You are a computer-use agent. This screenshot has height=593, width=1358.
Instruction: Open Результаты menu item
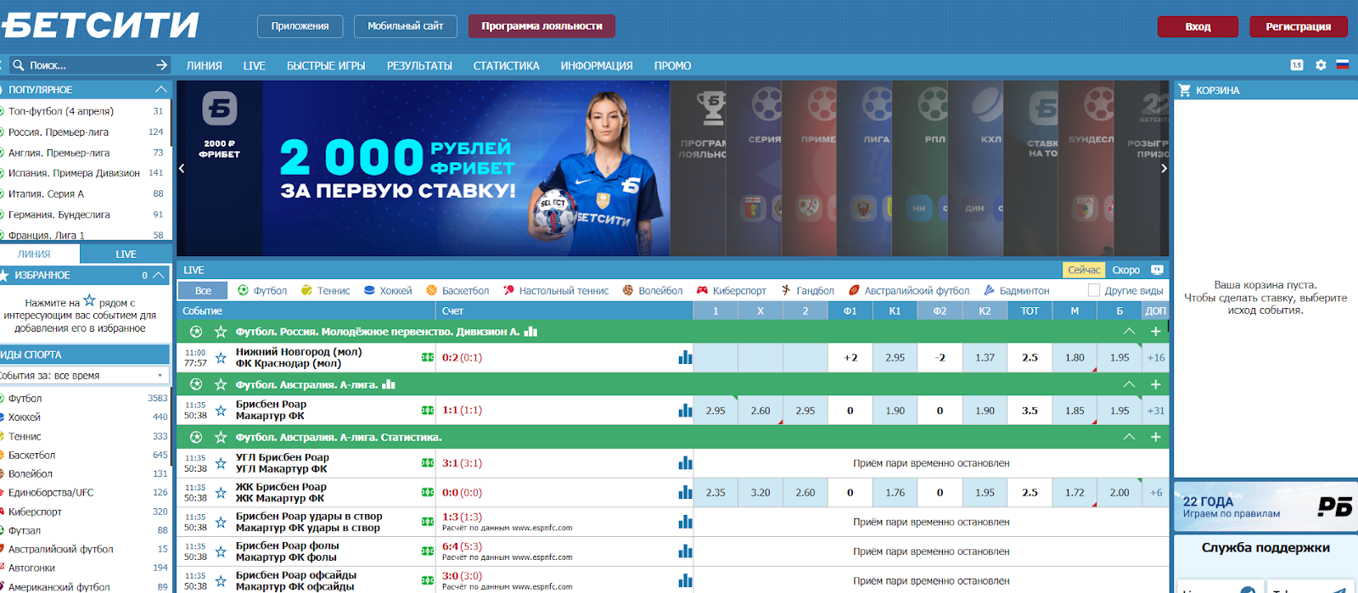(419, 65)
